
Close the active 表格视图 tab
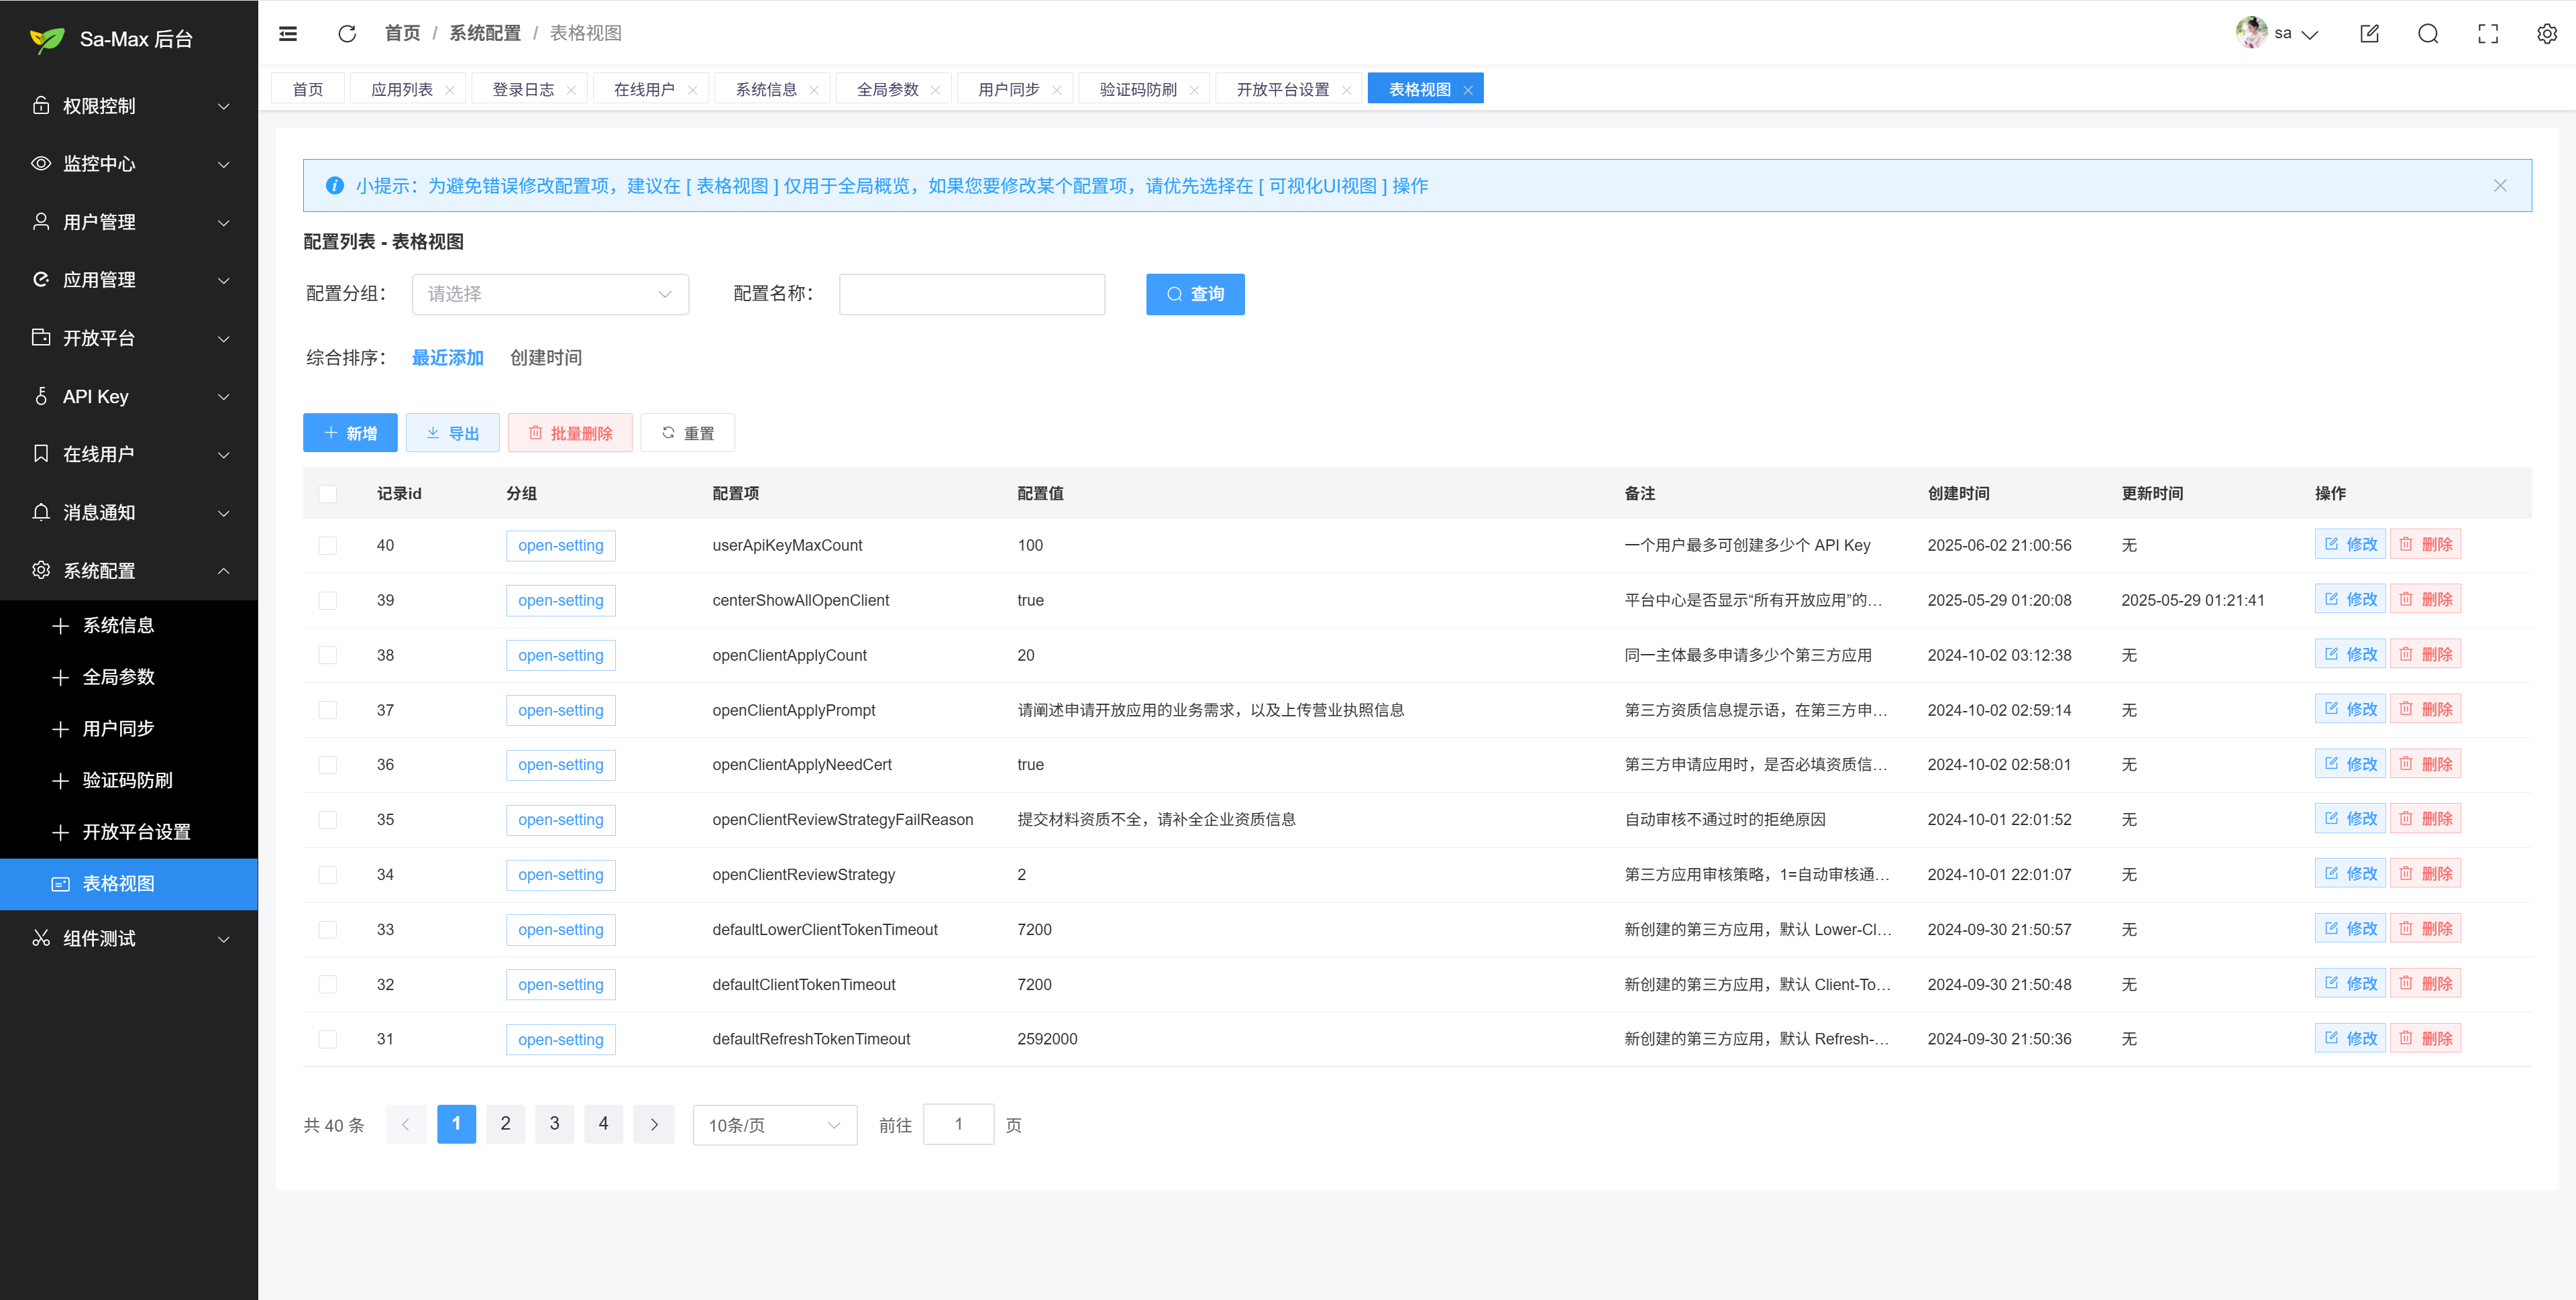coord(1468,90)
